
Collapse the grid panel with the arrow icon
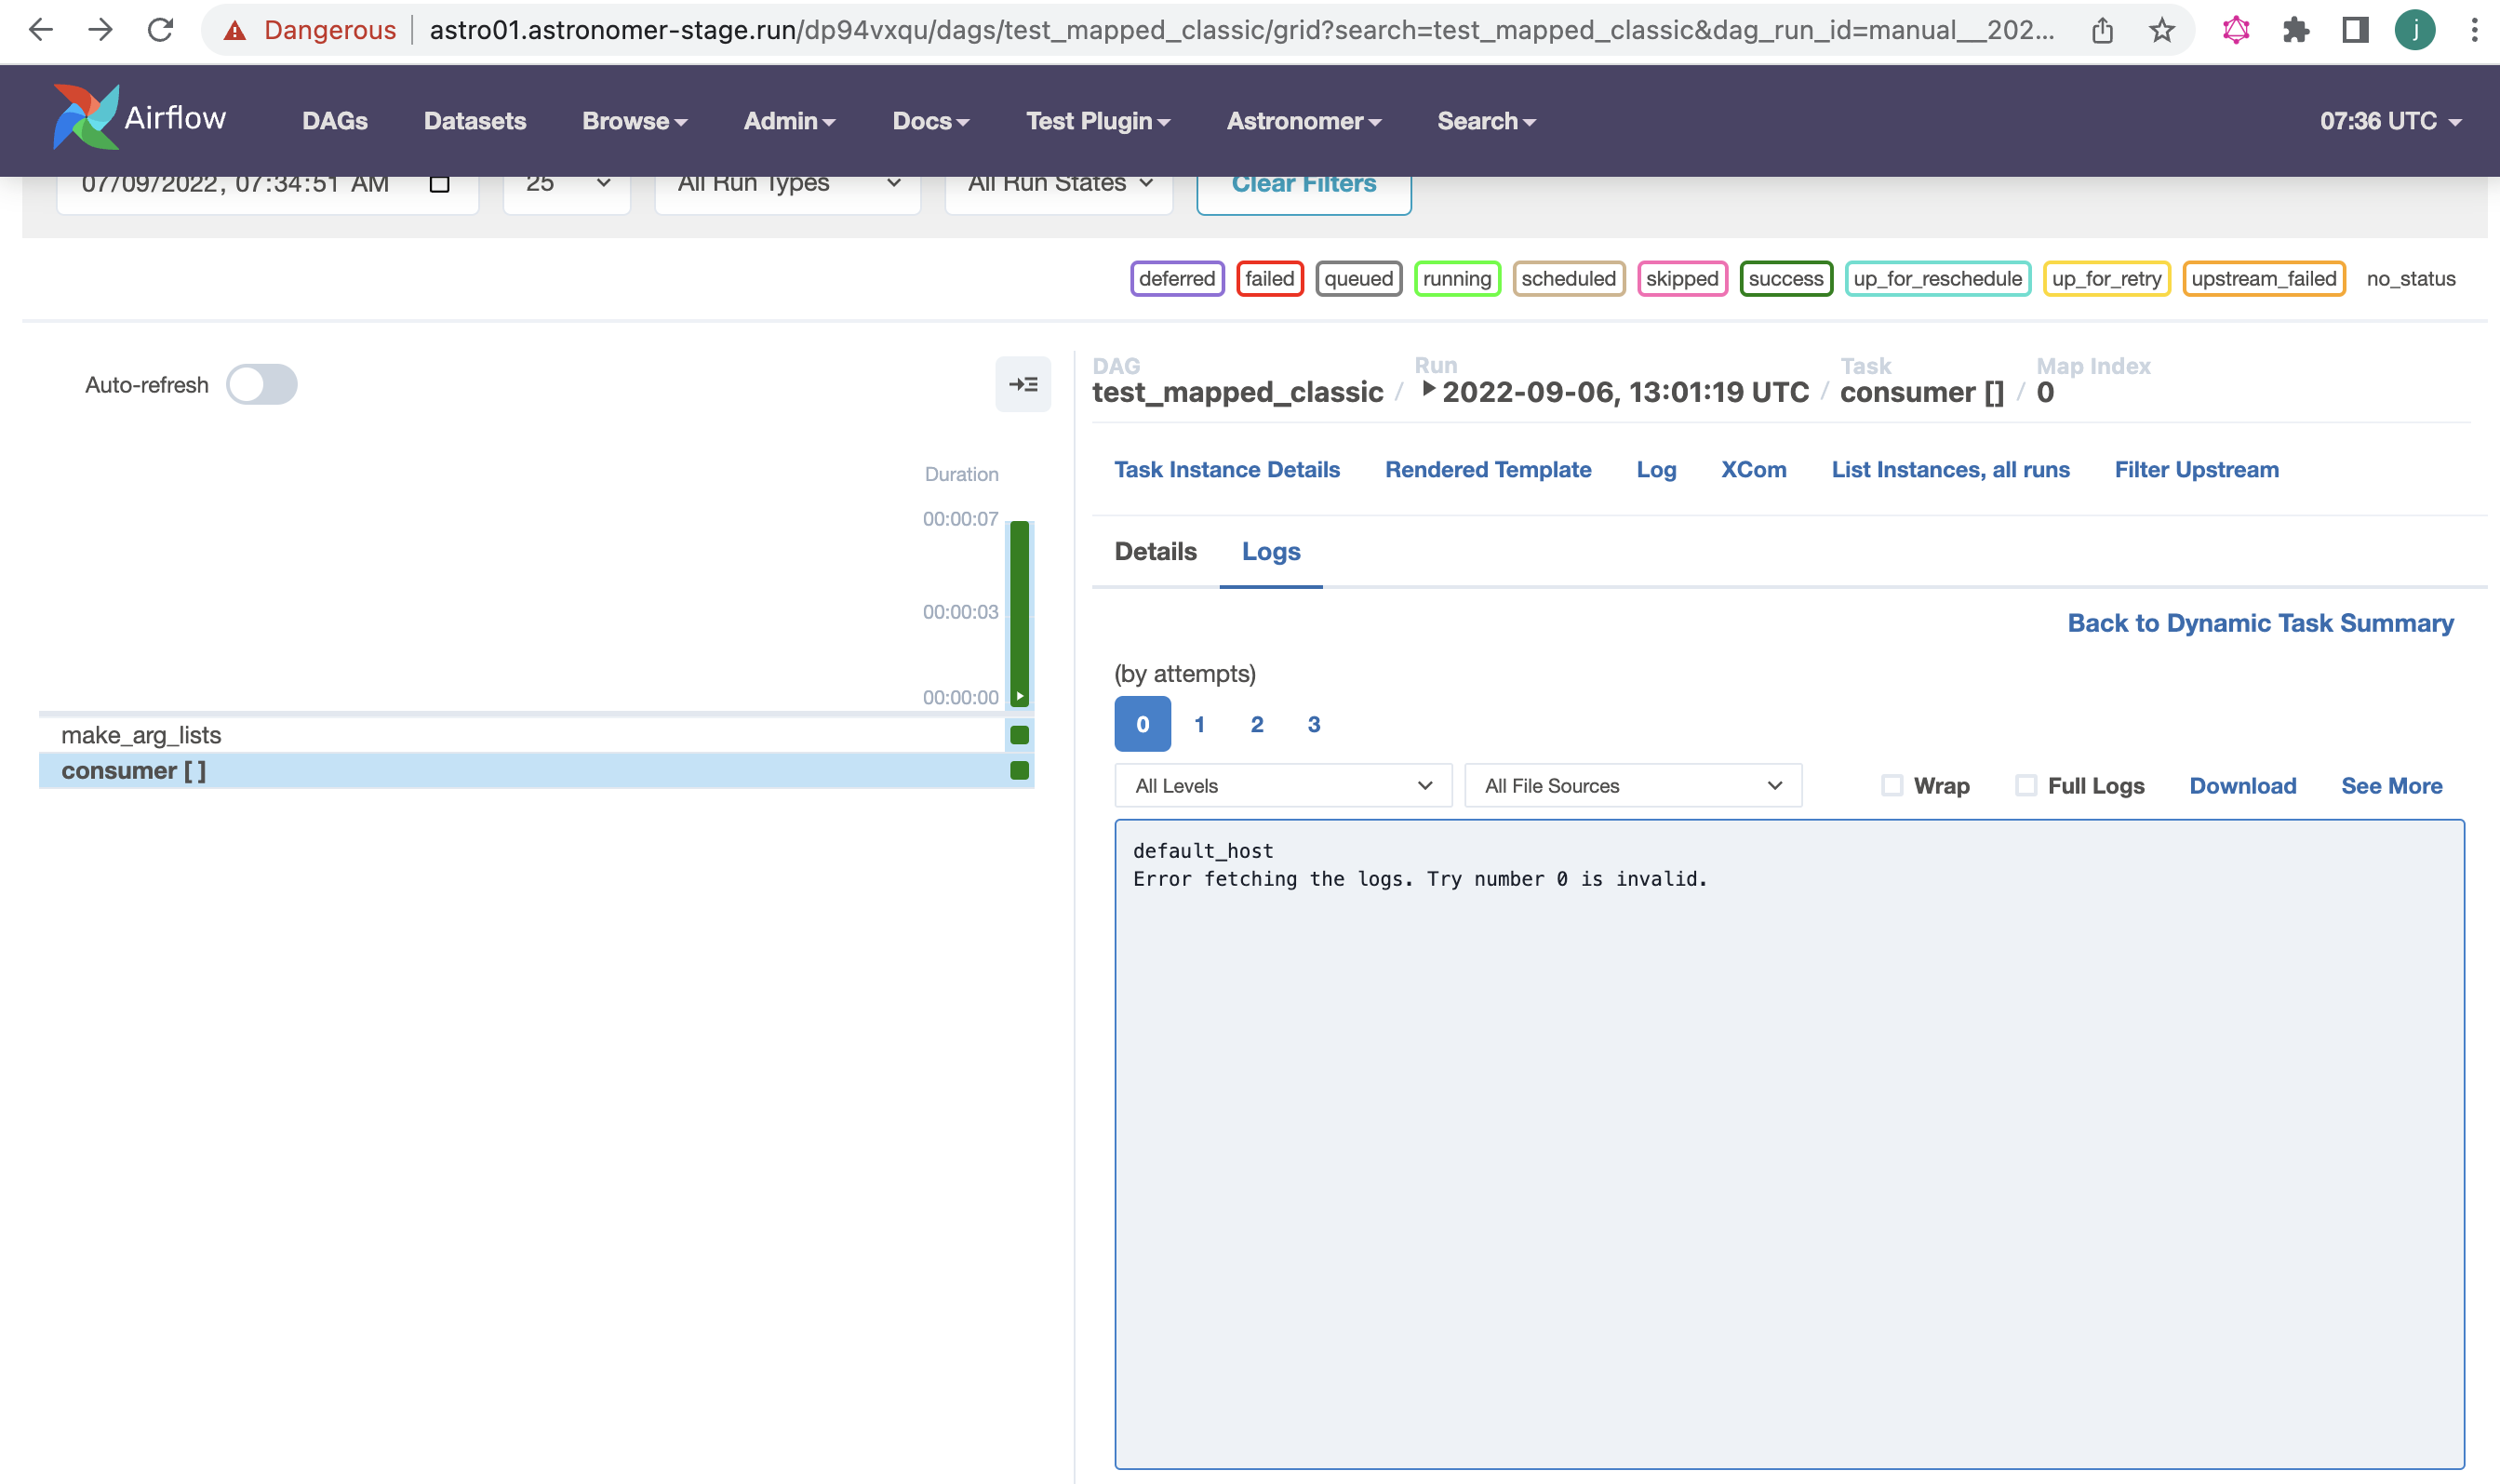(1023, 384)
